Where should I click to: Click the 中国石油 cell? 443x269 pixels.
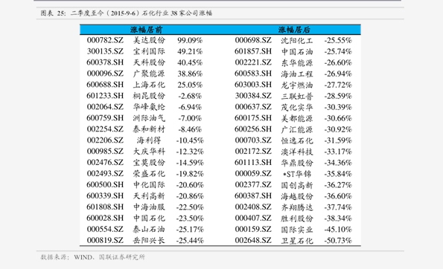click(297, 51)
